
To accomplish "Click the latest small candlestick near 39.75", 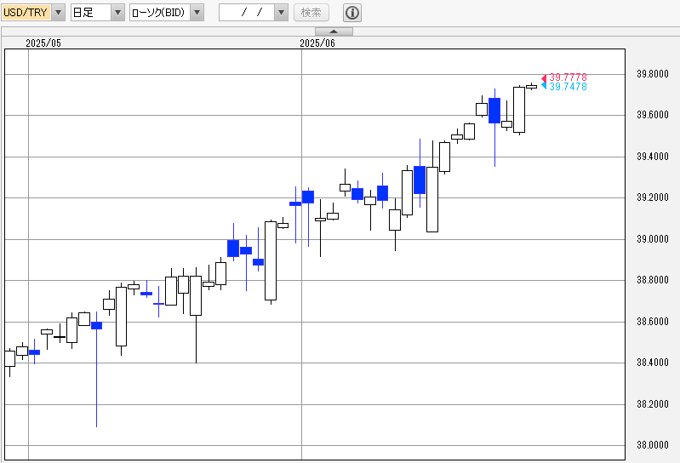I will [x=532, y=87].
